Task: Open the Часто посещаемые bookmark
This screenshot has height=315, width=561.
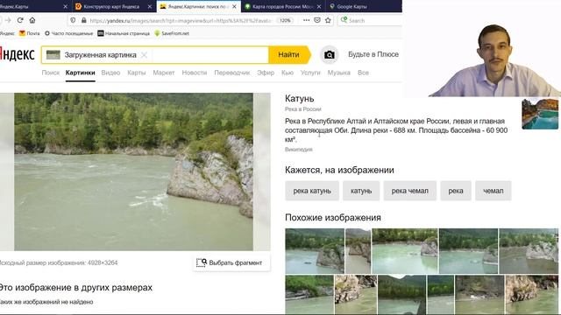Action: coord(68,33)
